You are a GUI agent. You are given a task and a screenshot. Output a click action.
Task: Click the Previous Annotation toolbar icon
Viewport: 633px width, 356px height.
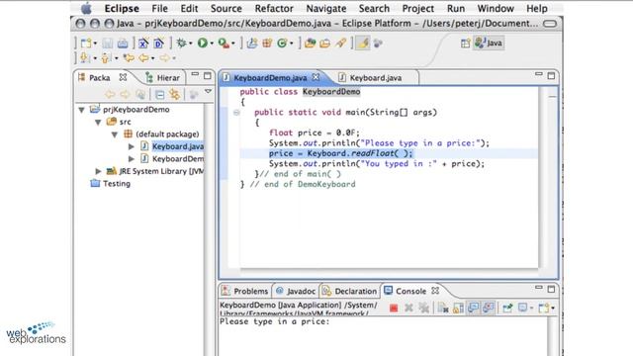[106, 58]
